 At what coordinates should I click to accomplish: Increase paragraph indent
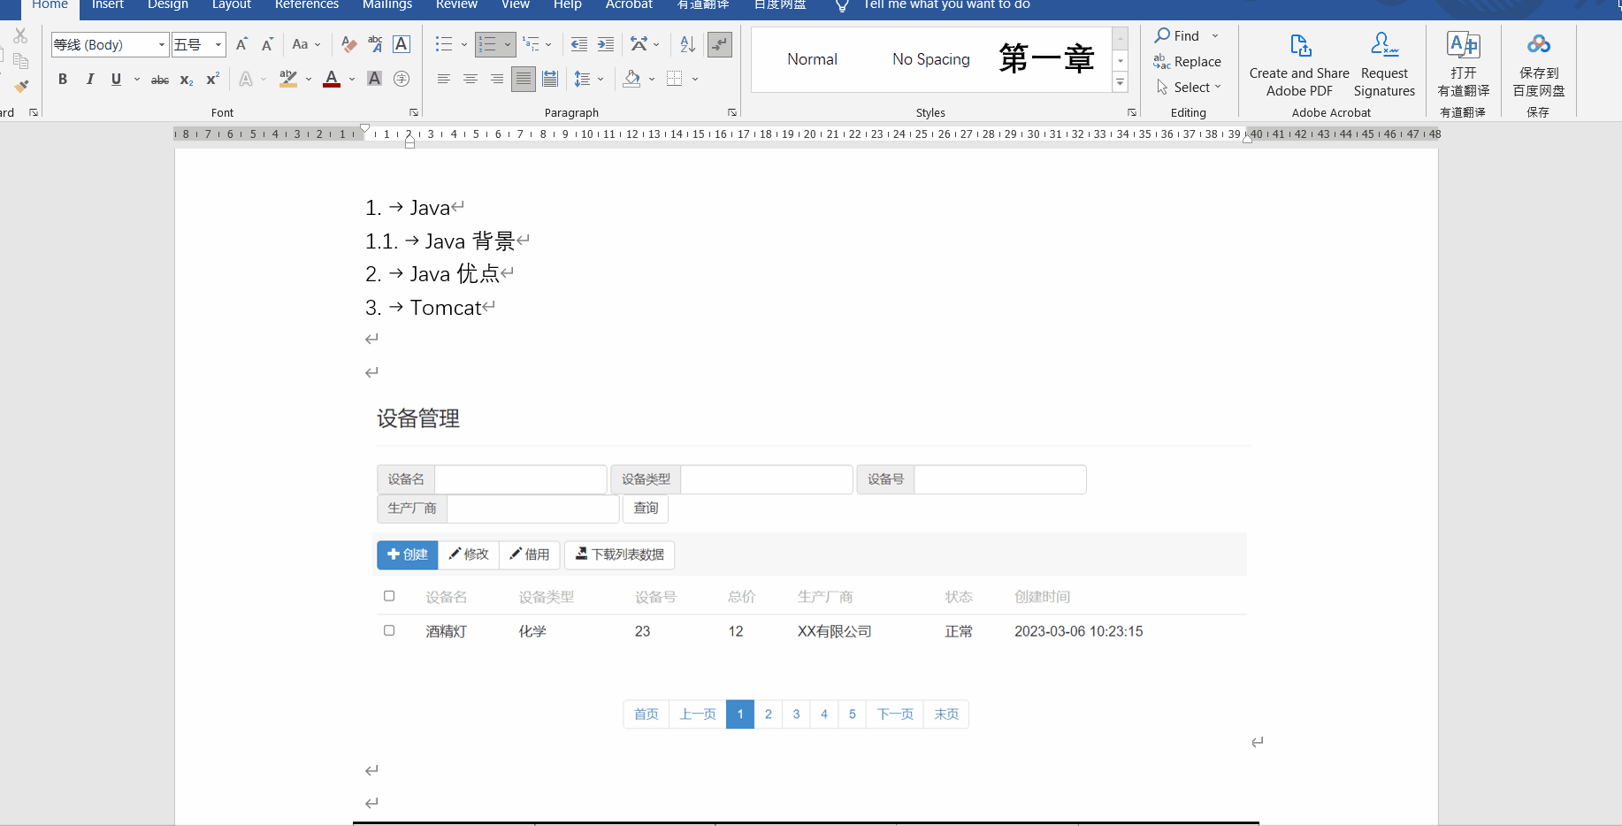606,44
